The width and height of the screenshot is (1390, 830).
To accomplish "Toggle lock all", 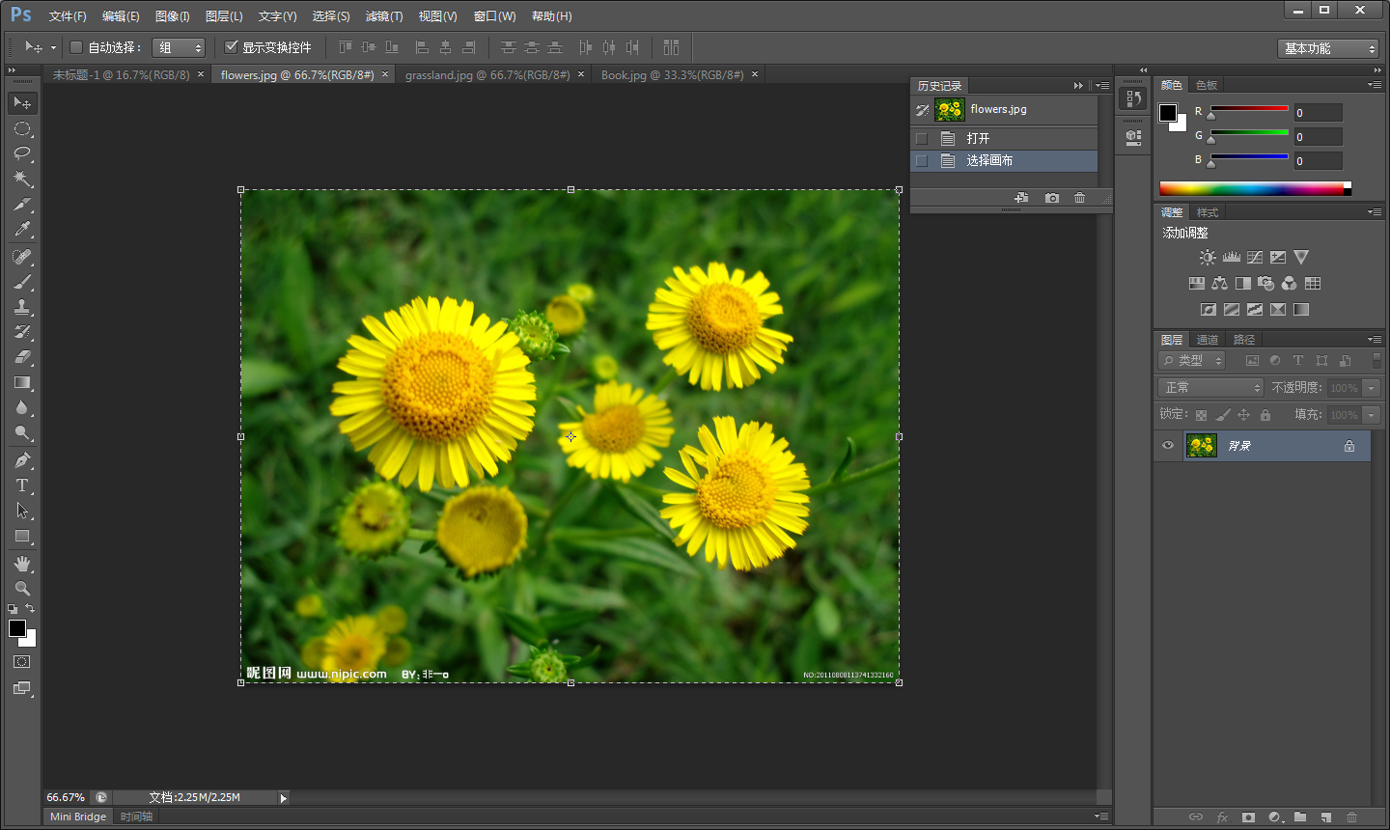I will (1265, 415).
